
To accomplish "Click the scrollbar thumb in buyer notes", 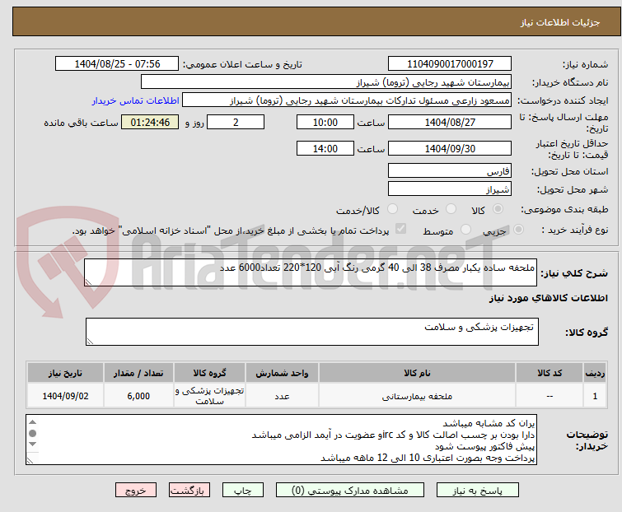I will point(33,433).
